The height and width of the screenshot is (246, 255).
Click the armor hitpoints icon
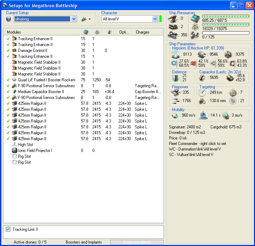pos(202,55)
